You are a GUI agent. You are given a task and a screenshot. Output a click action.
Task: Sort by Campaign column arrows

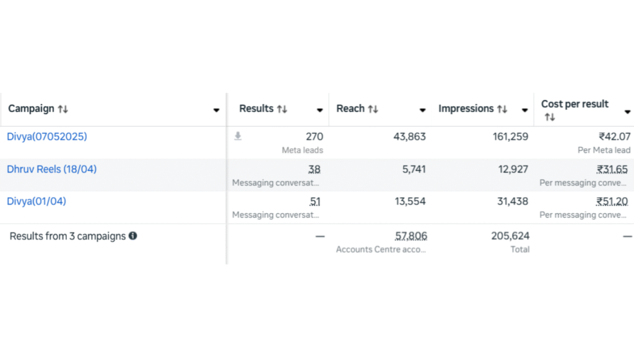pos(63,109)
